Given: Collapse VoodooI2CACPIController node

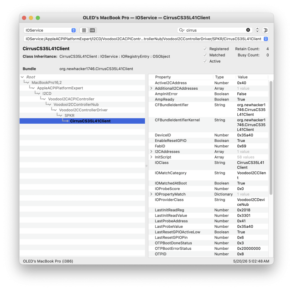Looking at the screenshot, I should pos(44,99).
